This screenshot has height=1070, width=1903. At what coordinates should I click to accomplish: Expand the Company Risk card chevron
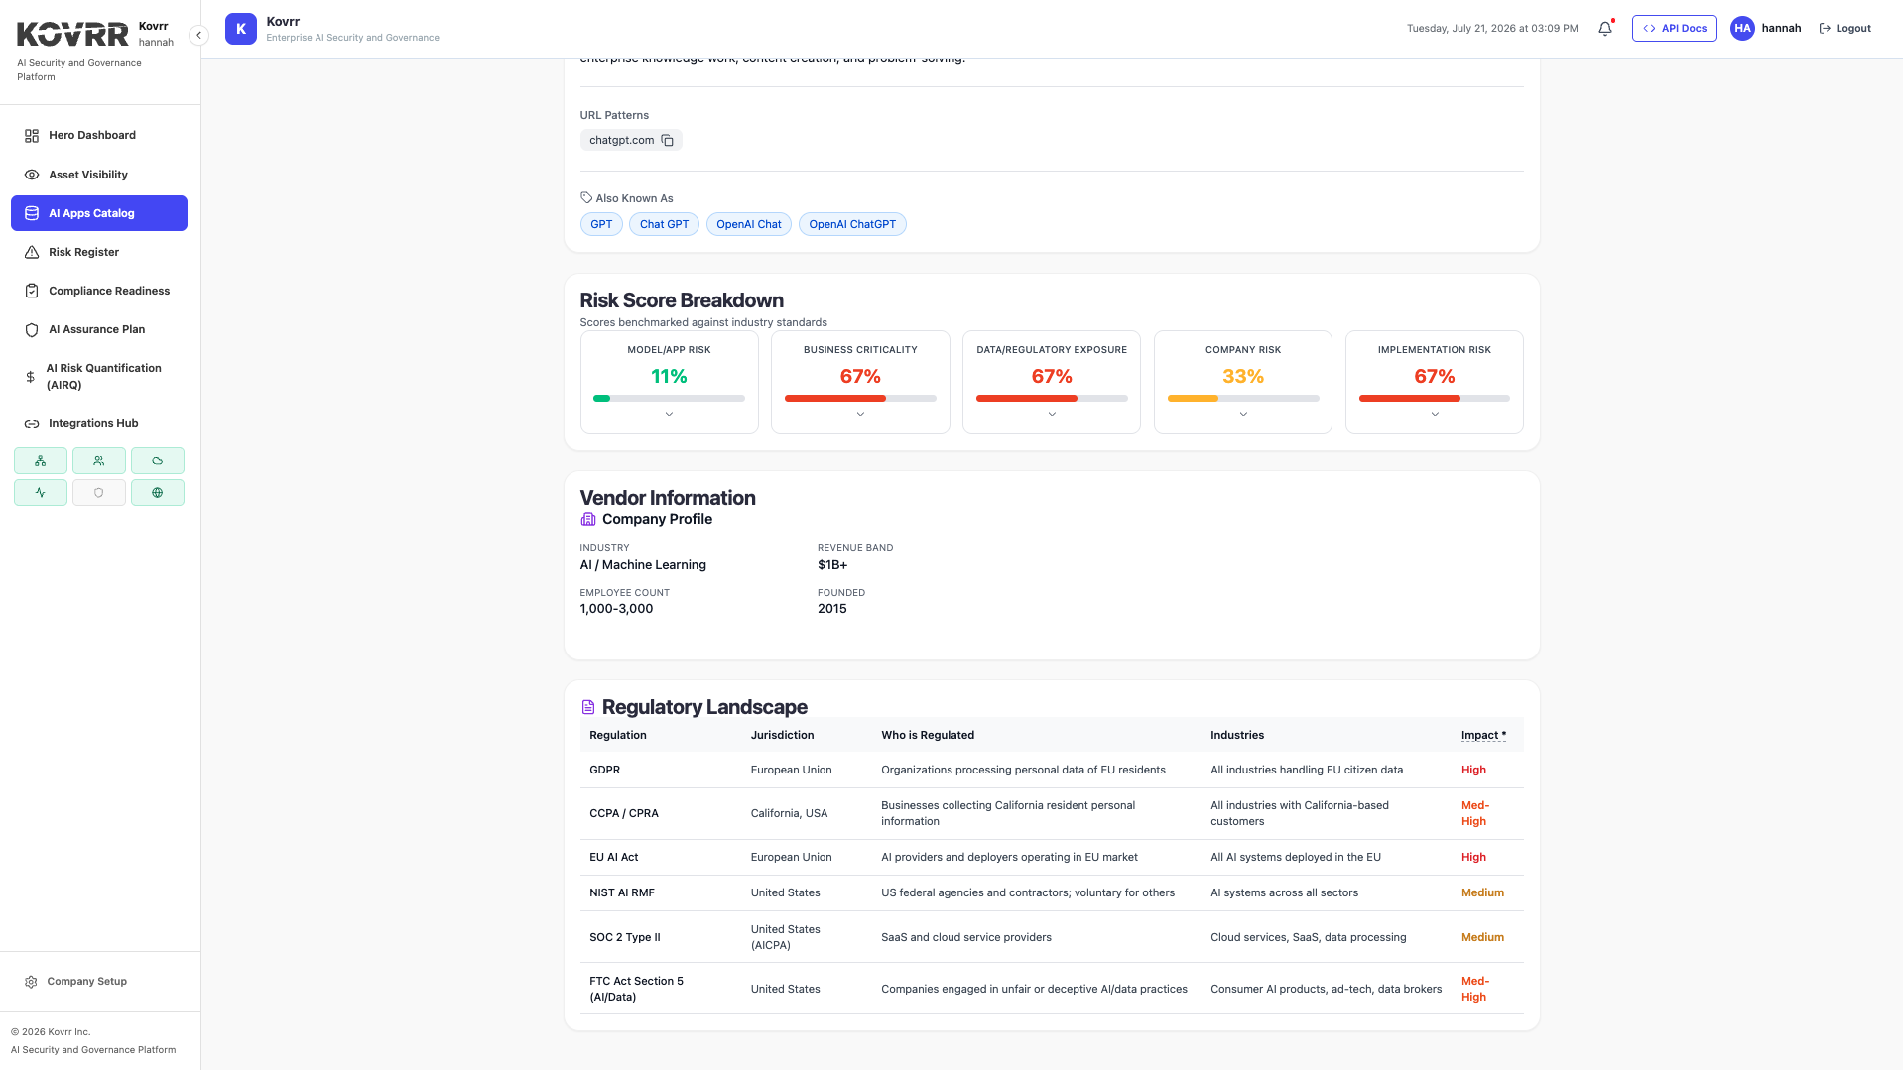click(x=1243, y=415)
